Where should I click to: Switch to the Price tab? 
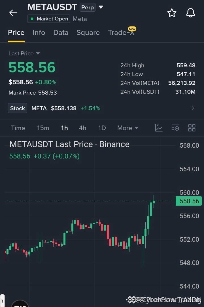pos(16,32)
